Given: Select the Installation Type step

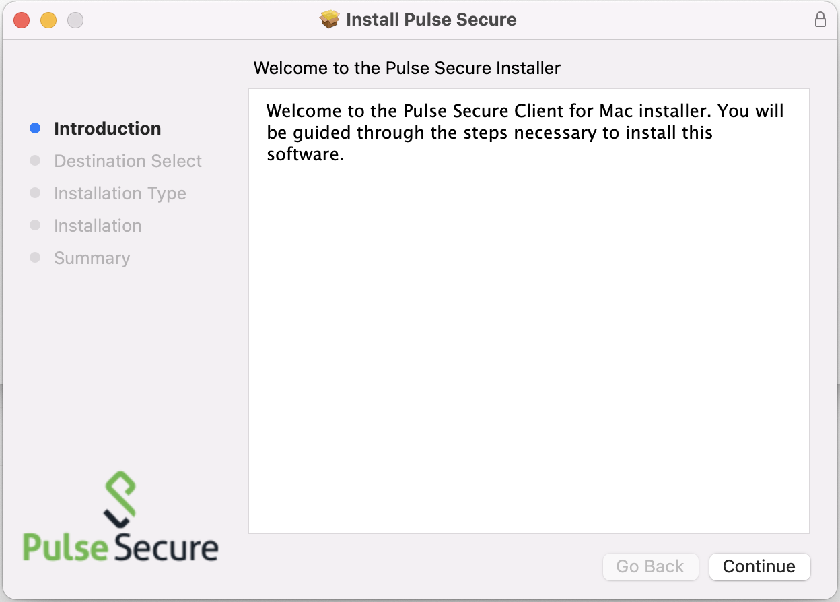Looking at the screenshot, I should click(x=120, y=193).
